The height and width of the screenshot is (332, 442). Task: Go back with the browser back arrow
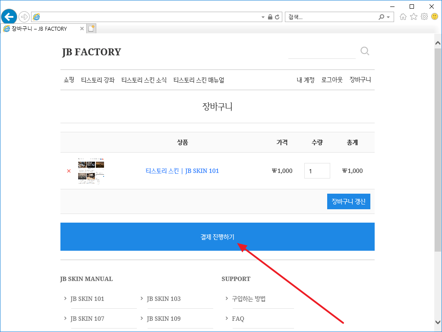tap(9, 17)
